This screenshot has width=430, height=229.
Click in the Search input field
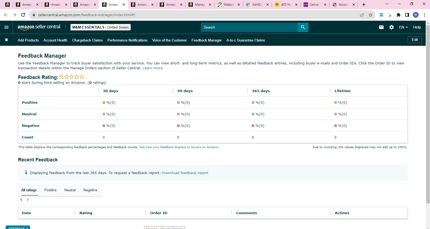point(249,27)
